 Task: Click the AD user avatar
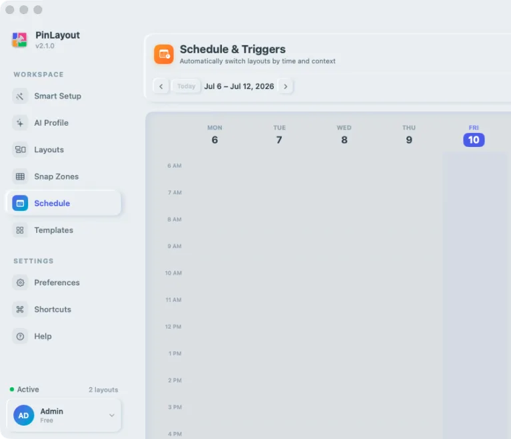point(23,415)
